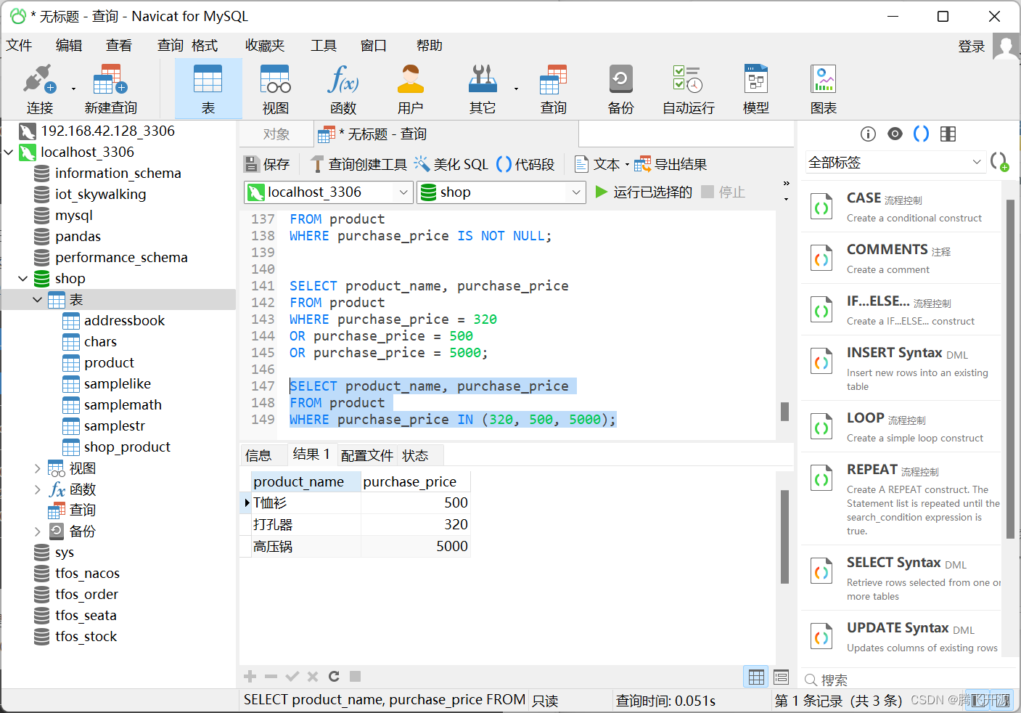
Task: Click the 连接 (Connection) toolbar icon
Action: [40, 89]
